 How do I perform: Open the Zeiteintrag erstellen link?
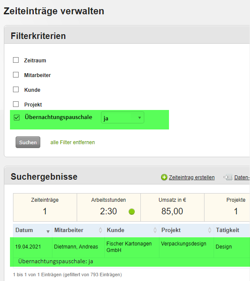pos(192,177)
